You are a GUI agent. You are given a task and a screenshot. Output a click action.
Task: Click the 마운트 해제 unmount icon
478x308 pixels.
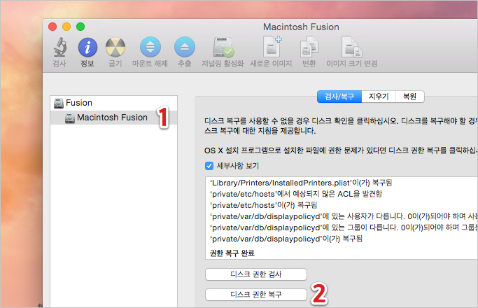(150, 47)
